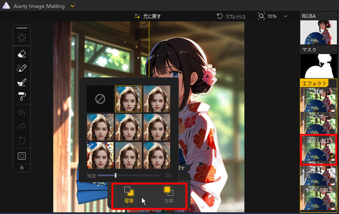339x214 pixels.
Task: Choose the middle-right blur preset portrait
Action: point(157,127)
